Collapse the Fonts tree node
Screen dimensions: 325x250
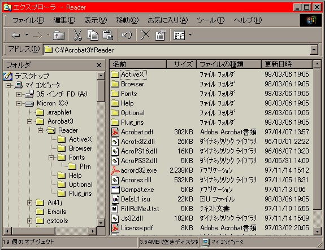coord(51,157)
